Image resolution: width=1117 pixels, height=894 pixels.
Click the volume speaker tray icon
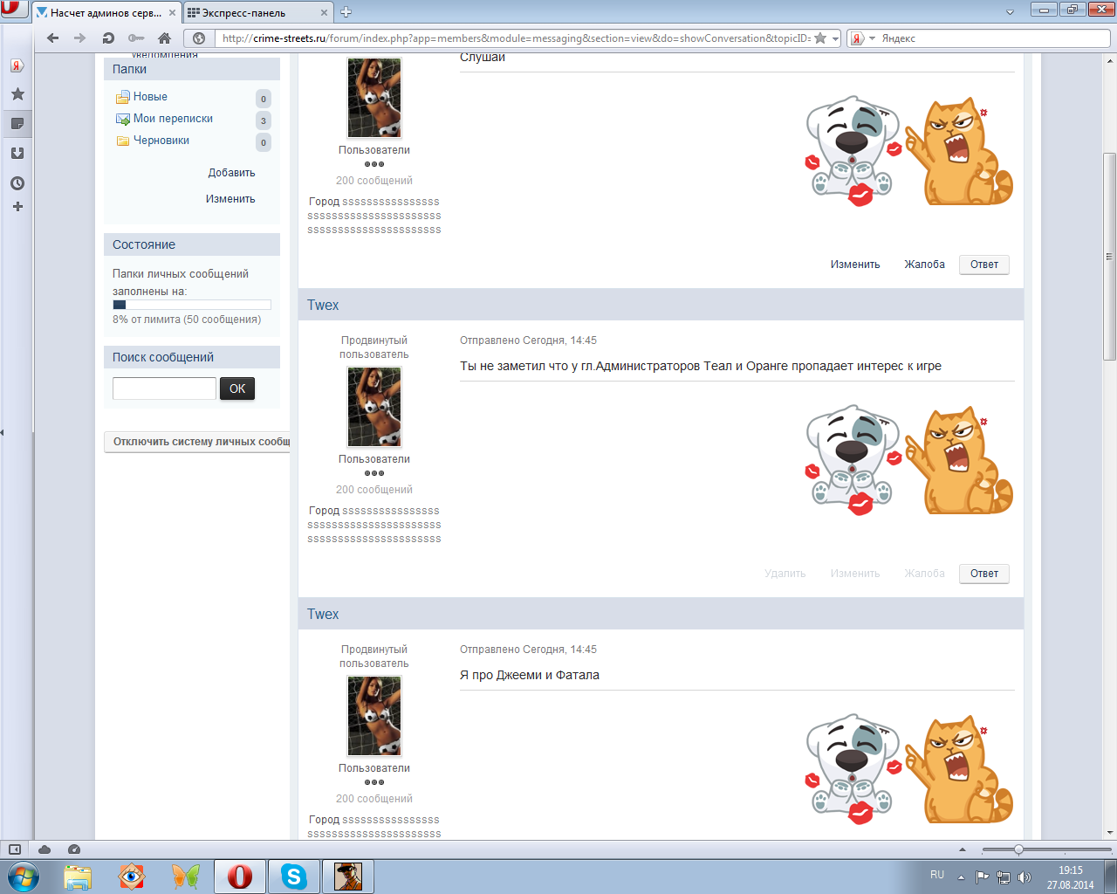(1024, 877)
